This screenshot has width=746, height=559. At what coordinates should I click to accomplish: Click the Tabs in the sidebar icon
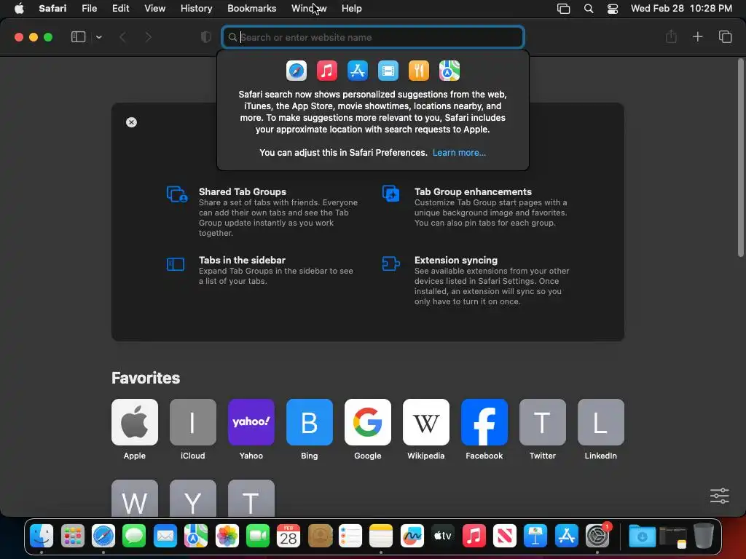click(x=176, y=263)
